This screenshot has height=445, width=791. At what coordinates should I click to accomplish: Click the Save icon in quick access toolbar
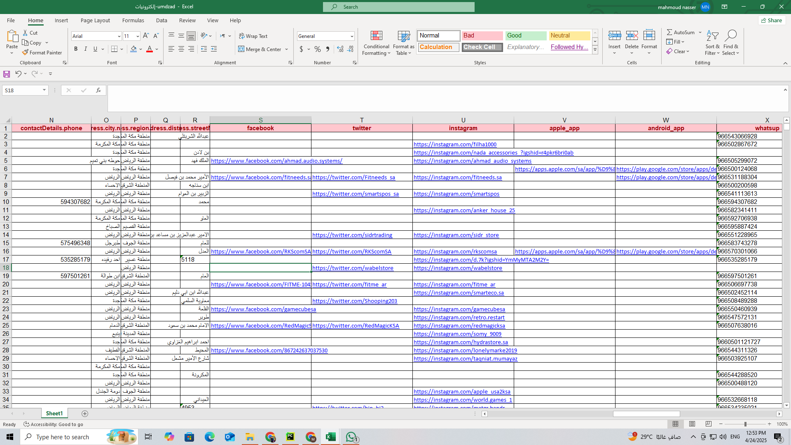click(7, 74)
